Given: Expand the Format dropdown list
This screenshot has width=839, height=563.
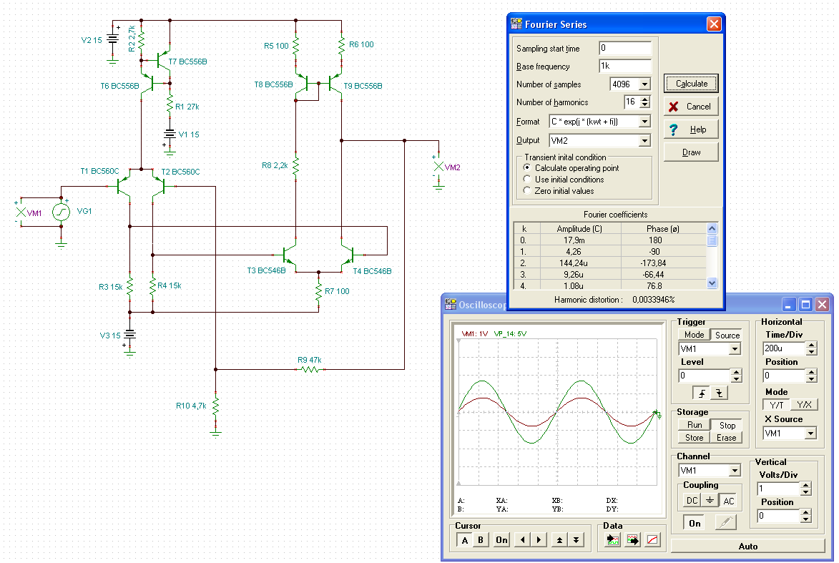Looking at the screenshot, I should point(644,122).
